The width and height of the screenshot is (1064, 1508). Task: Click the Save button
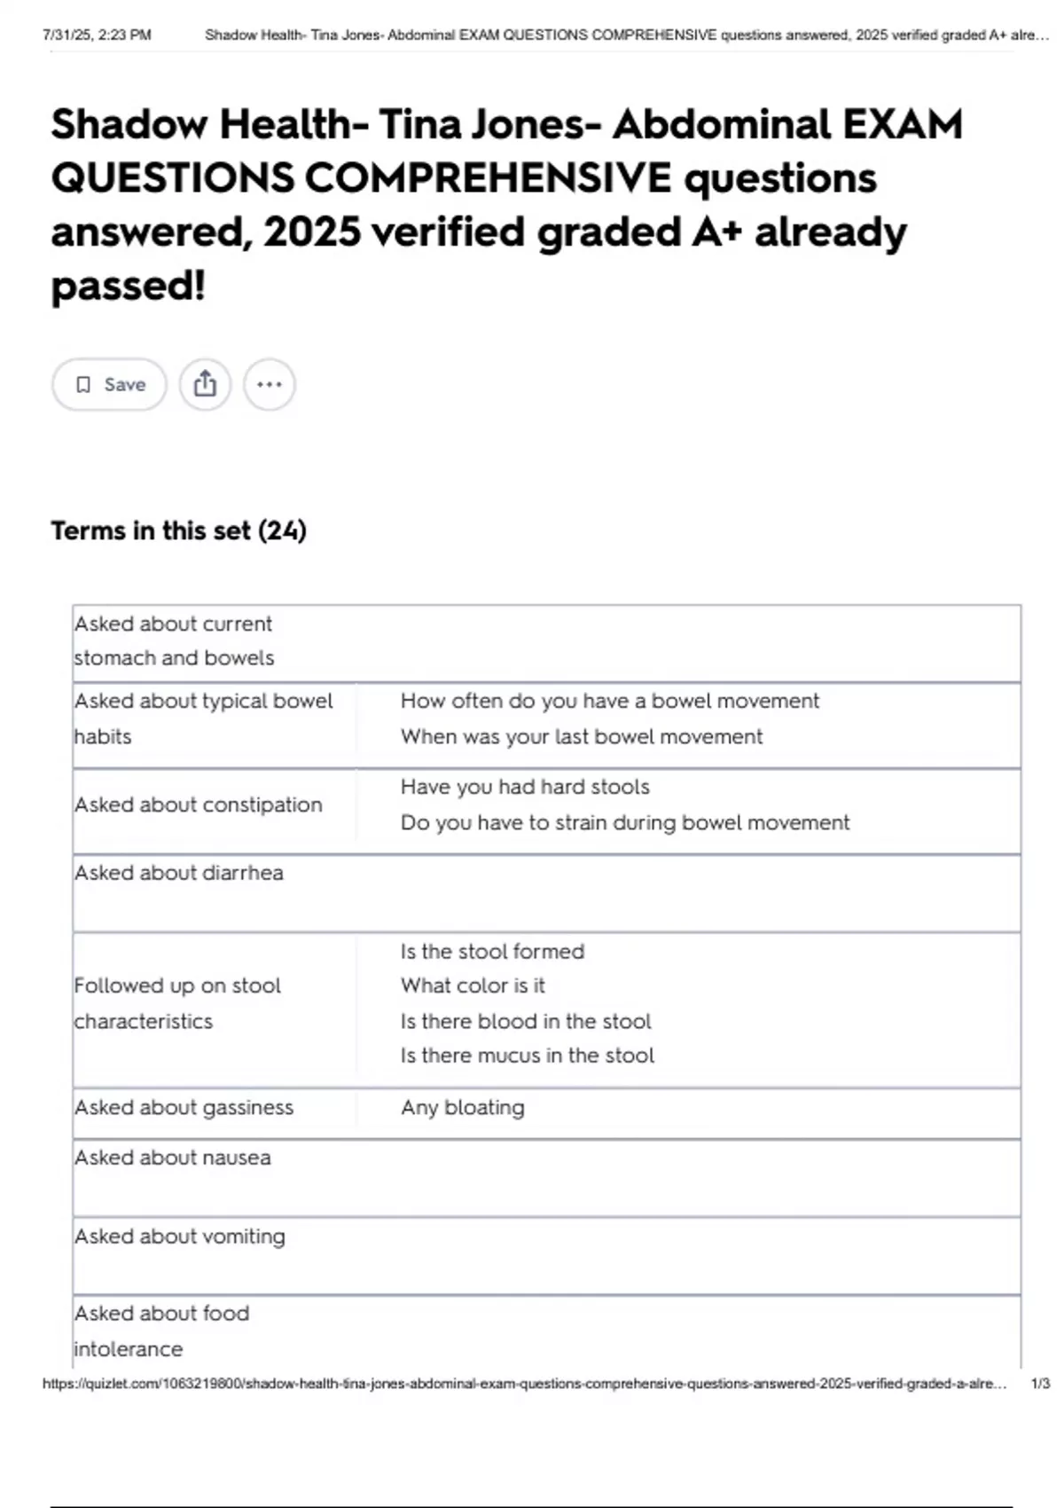coord(109,384)
